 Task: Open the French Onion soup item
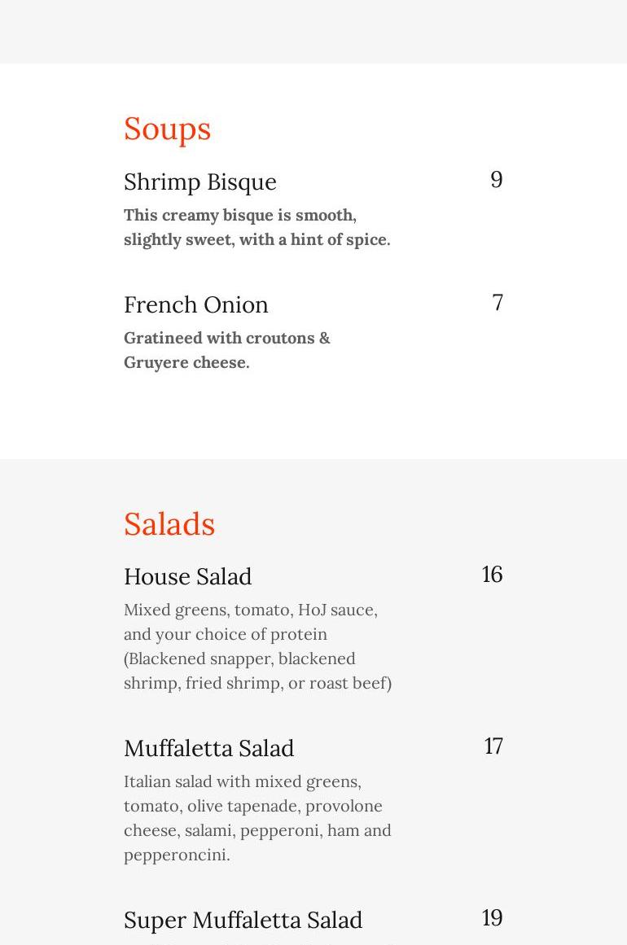tap(195, 304)
